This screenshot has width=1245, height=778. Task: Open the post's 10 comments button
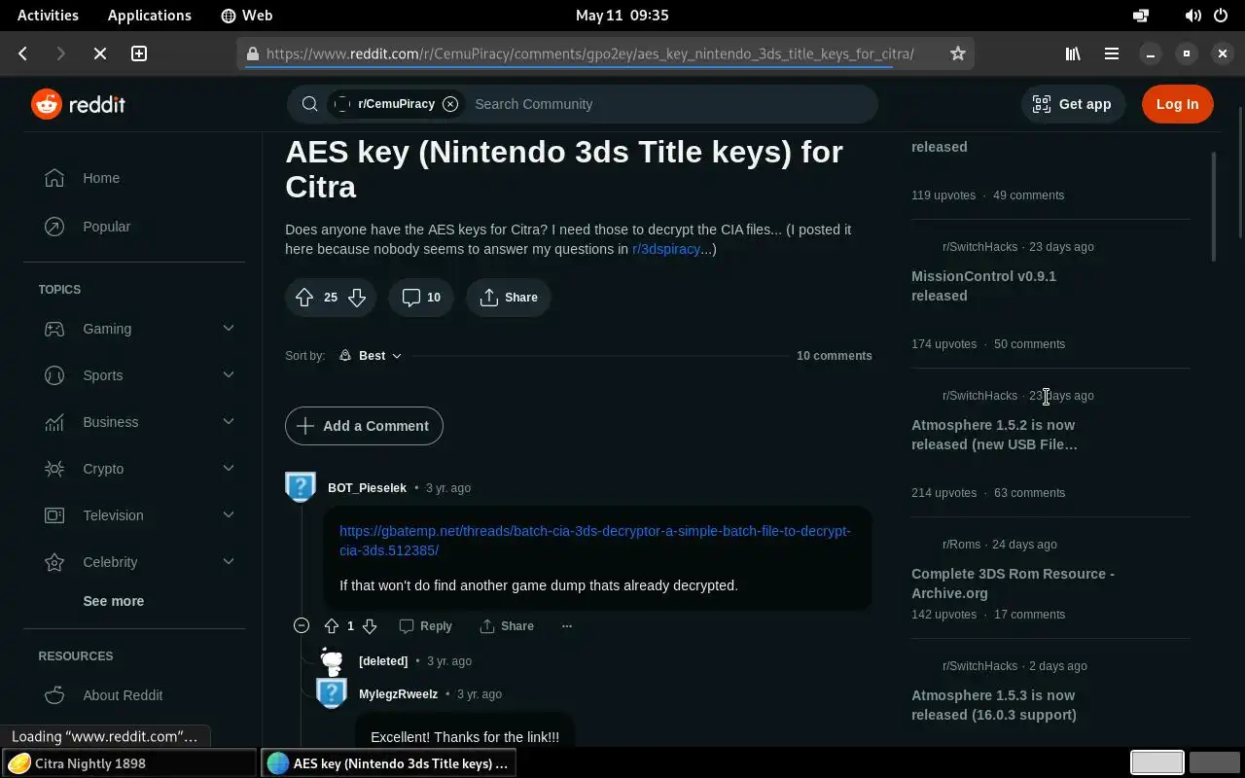click(x=421, y=298)
